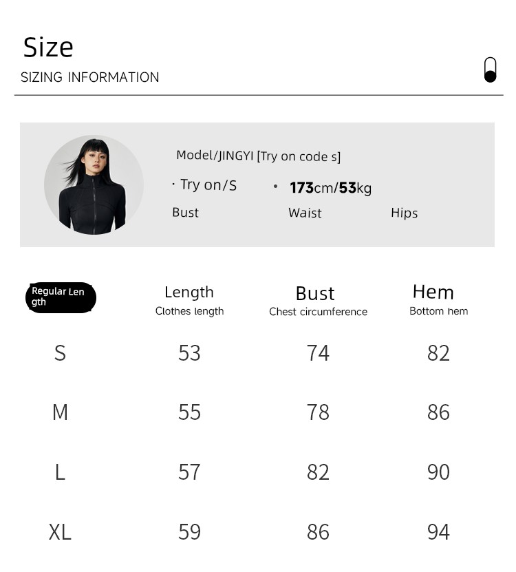516x572 pixels.
Task: Pick the L size row label
Action: (60, 472)
